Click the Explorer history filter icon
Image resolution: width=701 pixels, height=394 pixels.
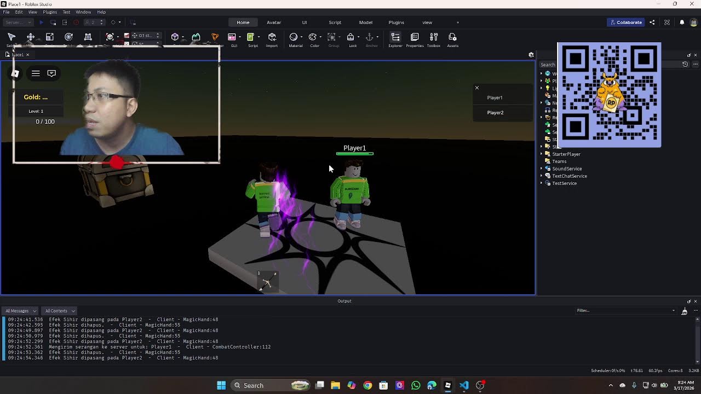[x=685, y=64]
